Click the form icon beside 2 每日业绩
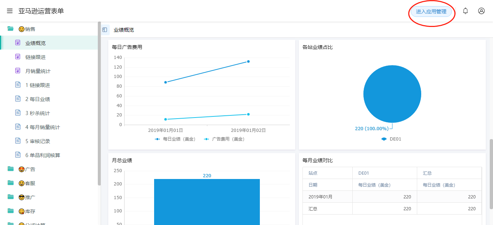Screen dimensions: 493x225 pos(18,99)
